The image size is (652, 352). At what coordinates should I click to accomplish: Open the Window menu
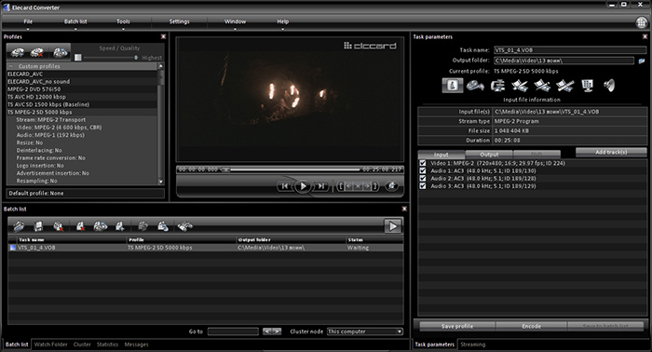[235, 21]
